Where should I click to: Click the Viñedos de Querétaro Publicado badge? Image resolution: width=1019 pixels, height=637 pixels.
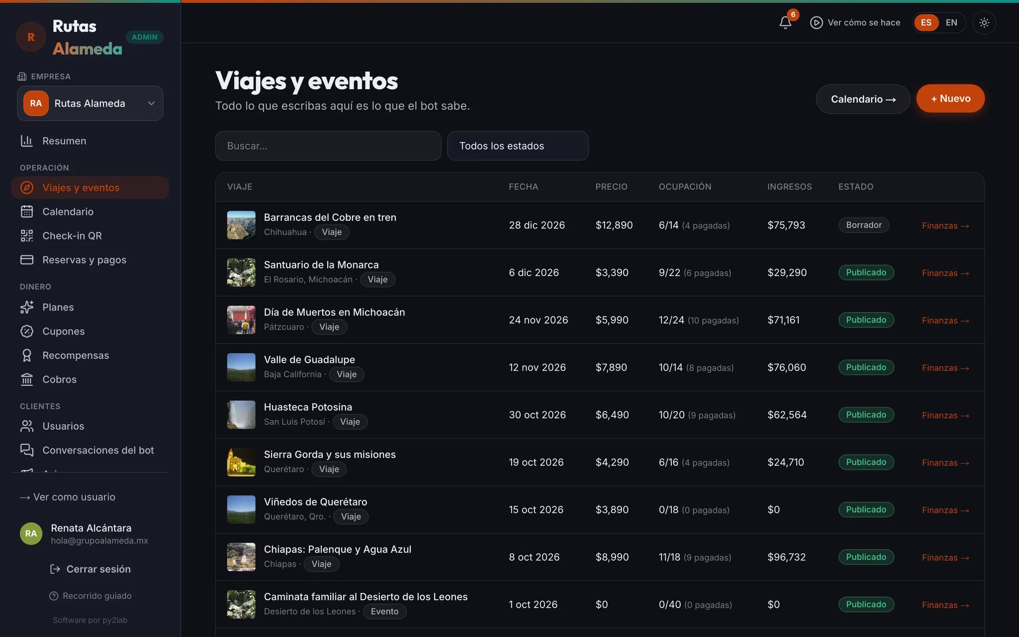tap(866, 510)
